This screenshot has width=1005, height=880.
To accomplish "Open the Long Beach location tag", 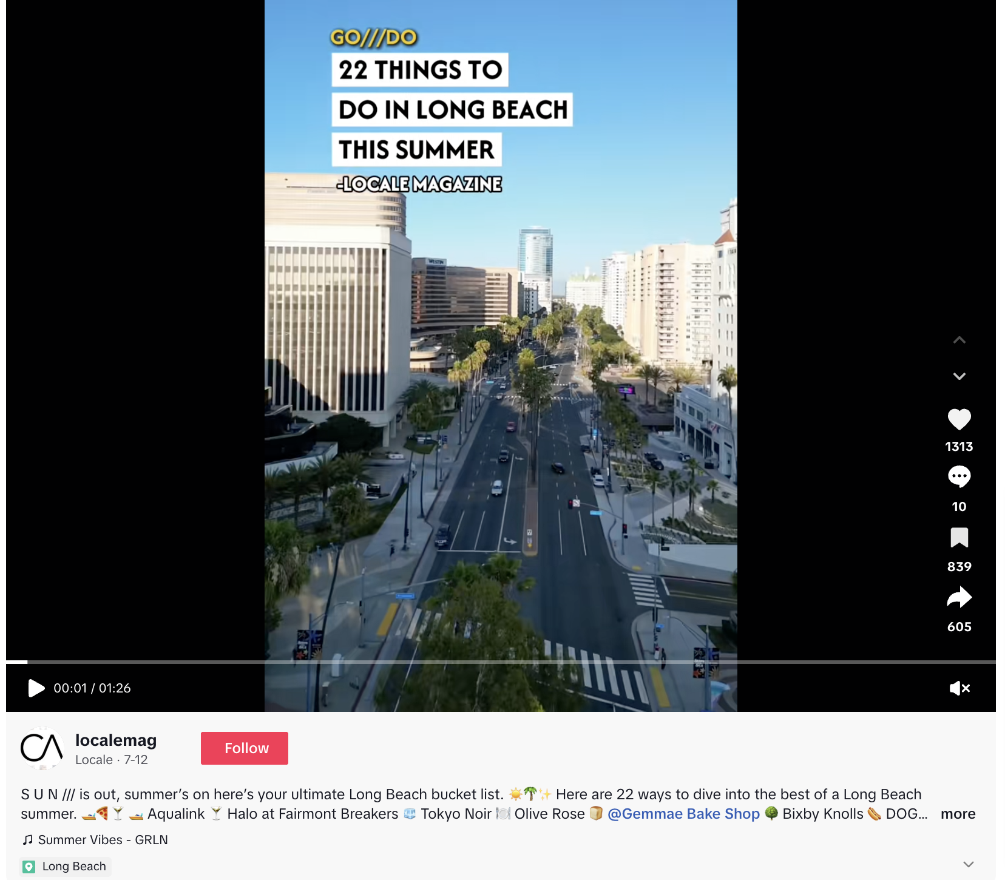I will click(74, 867).
